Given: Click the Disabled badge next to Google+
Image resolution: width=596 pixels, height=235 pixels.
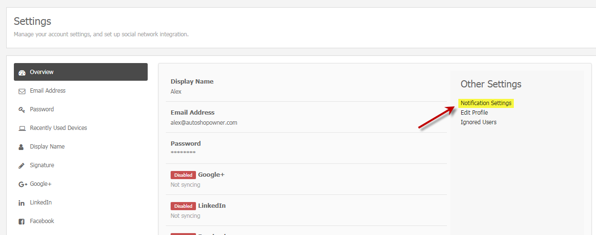Looking at the screenshot, I should pos(183,175).
